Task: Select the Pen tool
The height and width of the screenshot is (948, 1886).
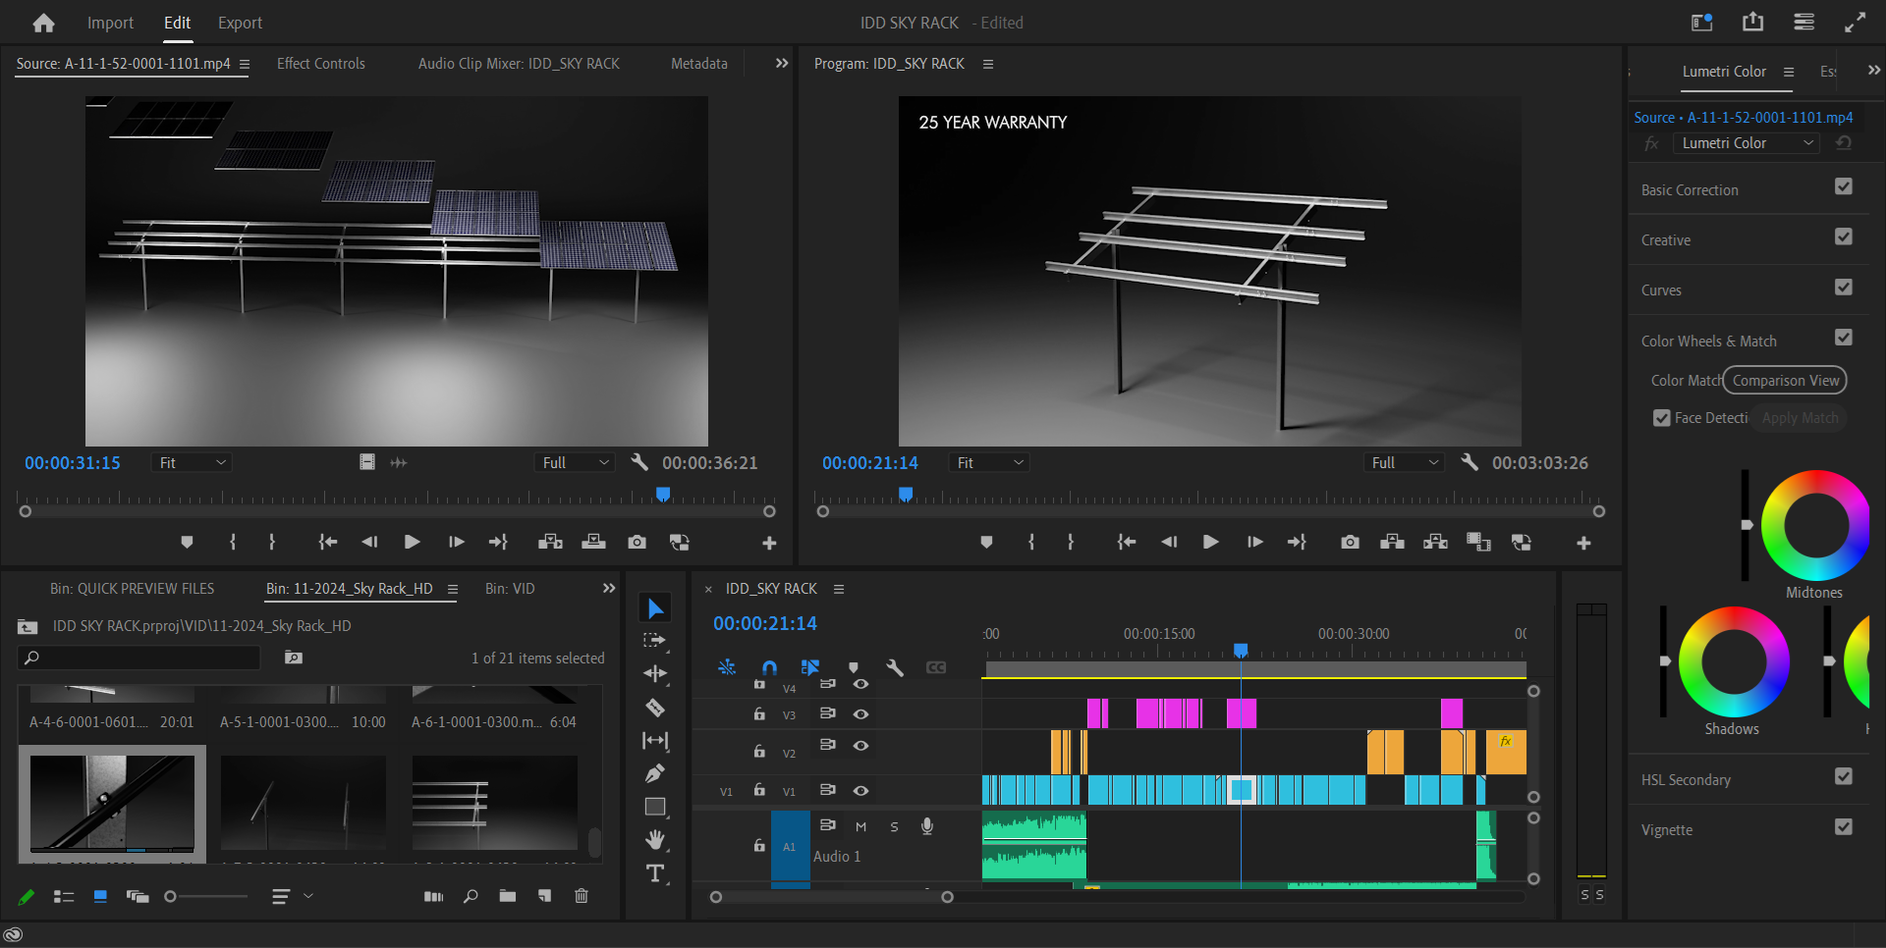Action: pos(655,773)
